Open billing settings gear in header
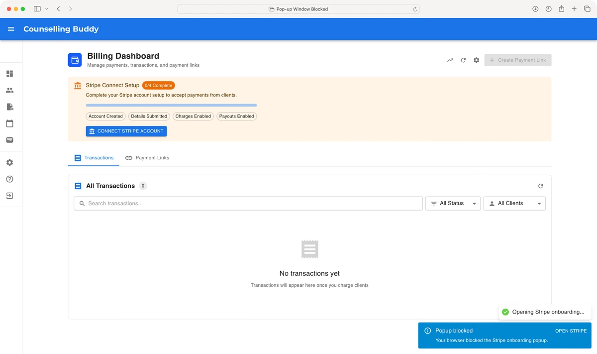Image resolution: width=597 pixels, height=354 pixels. pos(476,60)
